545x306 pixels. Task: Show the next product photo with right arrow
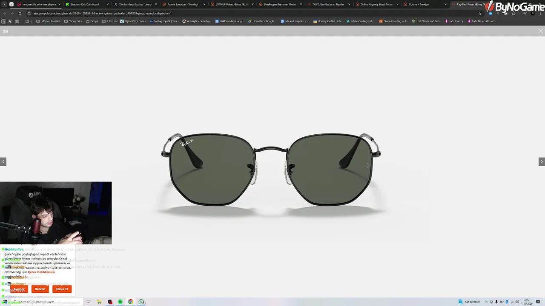(542, 161)
